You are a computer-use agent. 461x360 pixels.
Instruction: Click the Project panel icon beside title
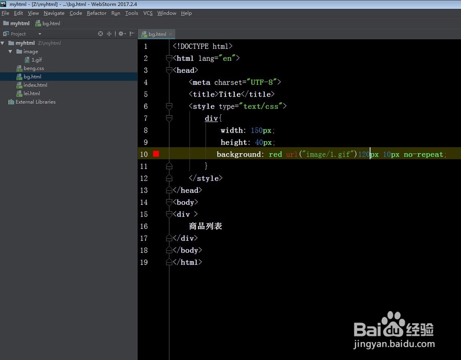point(6,34)
